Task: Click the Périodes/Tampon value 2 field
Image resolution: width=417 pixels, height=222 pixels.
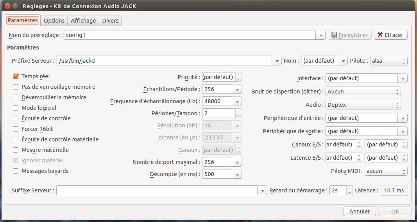Action: tap(219, 113)
